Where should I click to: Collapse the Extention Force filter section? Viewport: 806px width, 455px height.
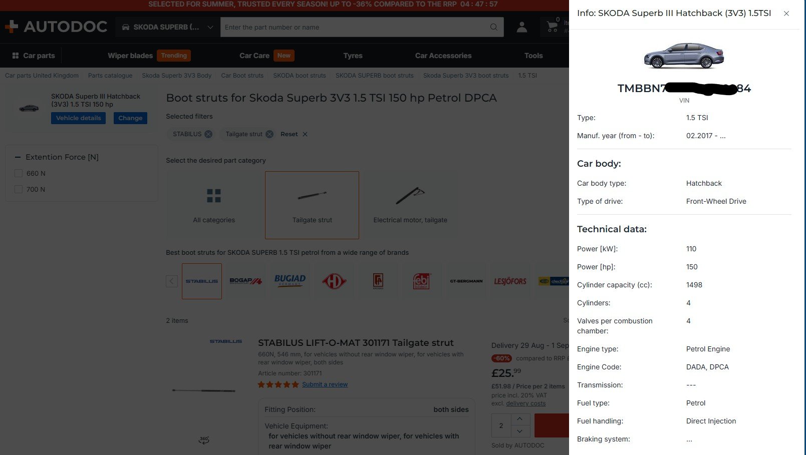click(18, 157)
